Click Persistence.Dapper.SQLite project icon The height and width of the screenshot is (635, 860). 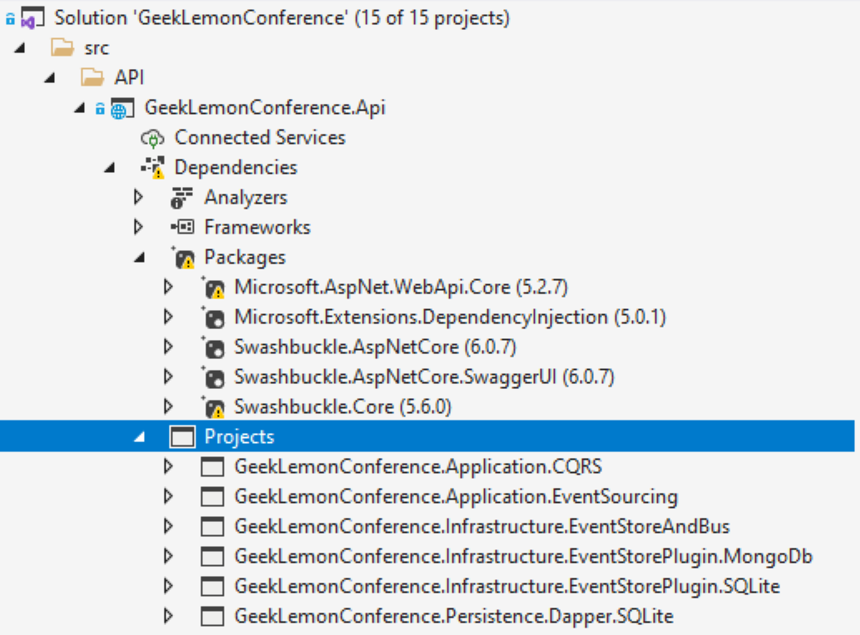point(212,617)
